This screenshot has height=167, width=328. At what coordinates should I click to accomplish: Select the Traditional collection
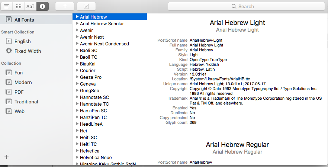click(x=36, y=102)
